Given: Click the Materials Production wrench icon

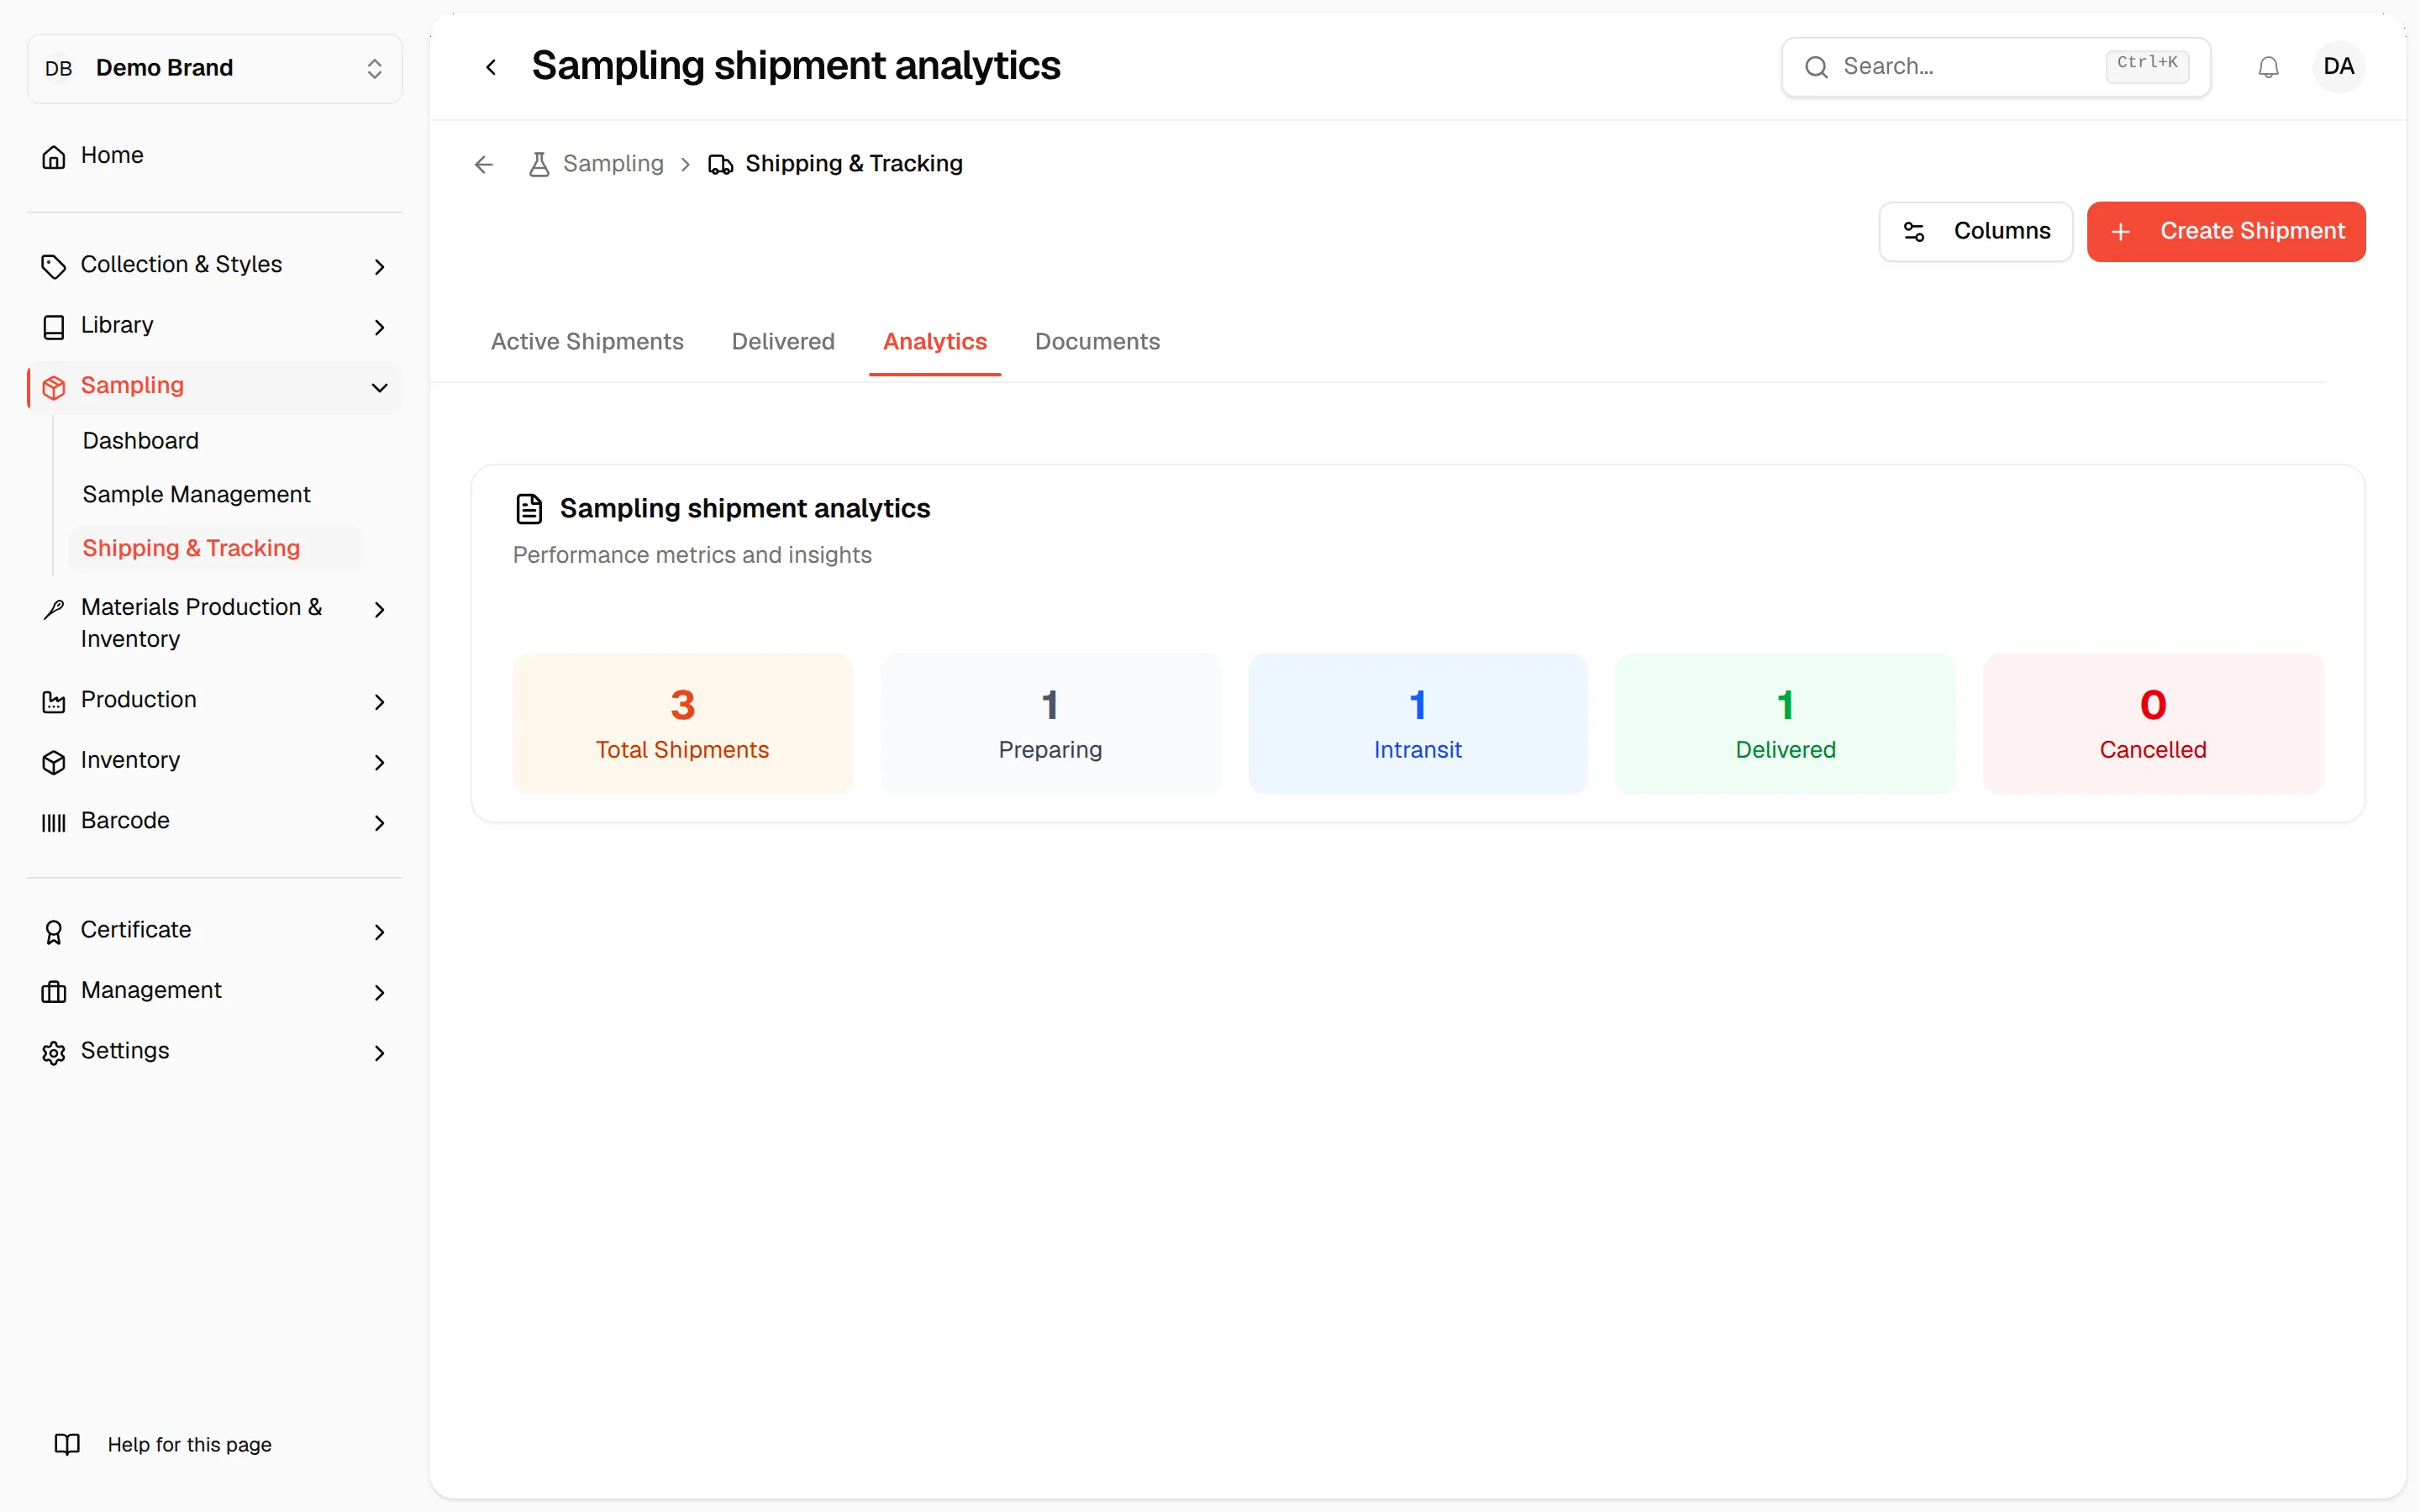Looking at the screenshot, I should pos(54,609).
